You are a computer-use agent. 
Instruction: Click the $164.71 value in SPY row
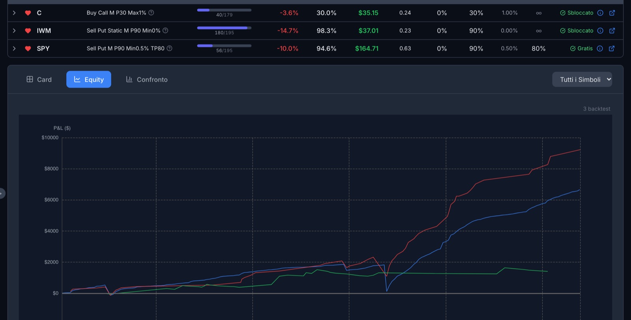pos(367,49)
